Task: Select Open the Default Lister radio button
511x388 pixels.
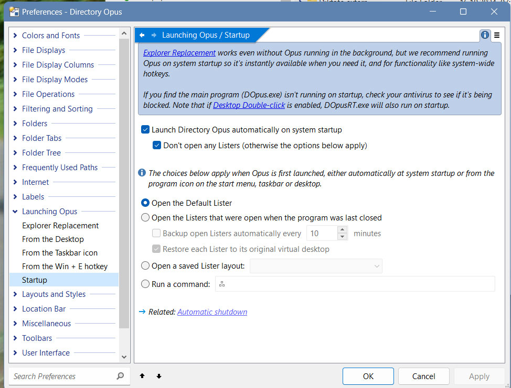Action: tap(145, 203)
